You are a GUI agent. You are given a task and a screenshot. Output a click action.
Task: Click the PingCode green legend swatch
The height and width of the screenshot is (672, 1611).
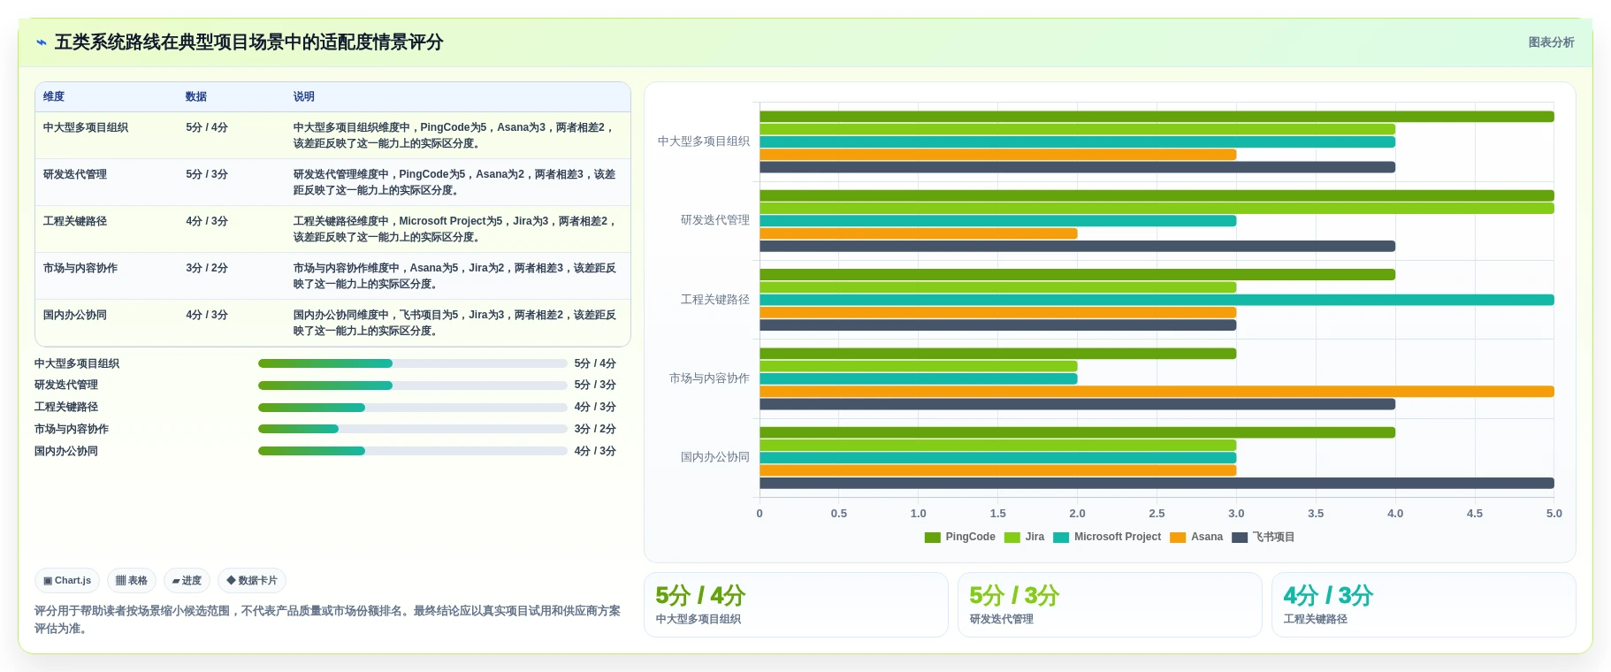coord(932,538)
